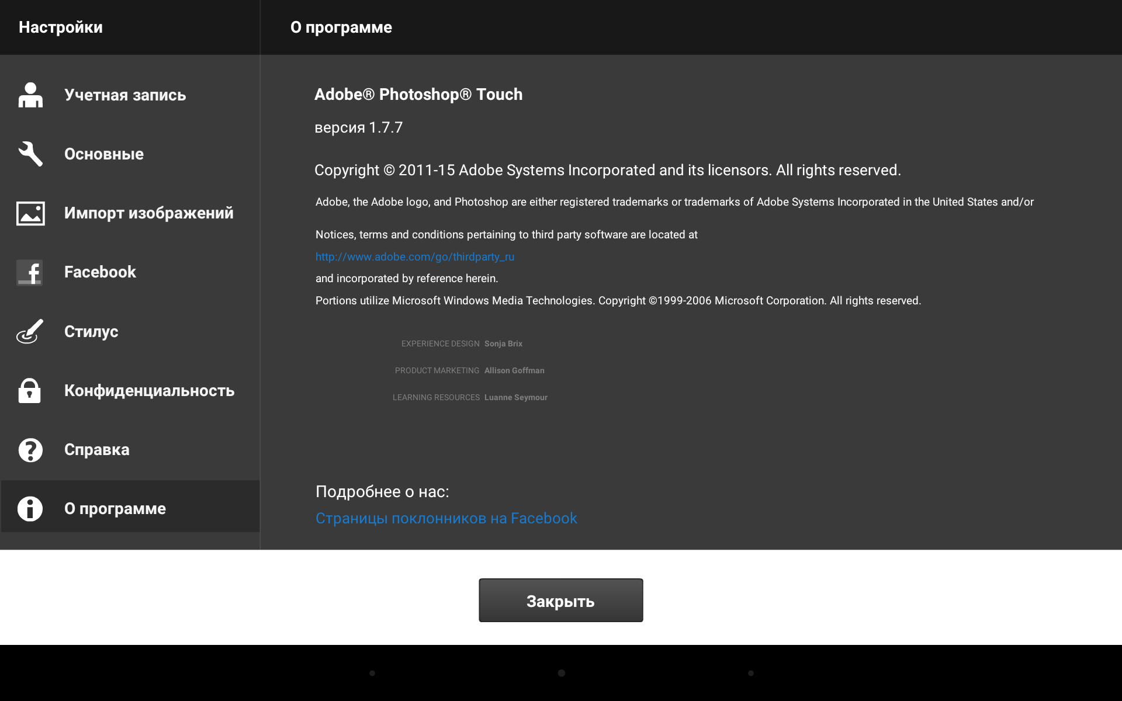Screen dimensions: 1122x701
Task: Open the adobe.com thirdparty_ru link
Action: point(415,257)
